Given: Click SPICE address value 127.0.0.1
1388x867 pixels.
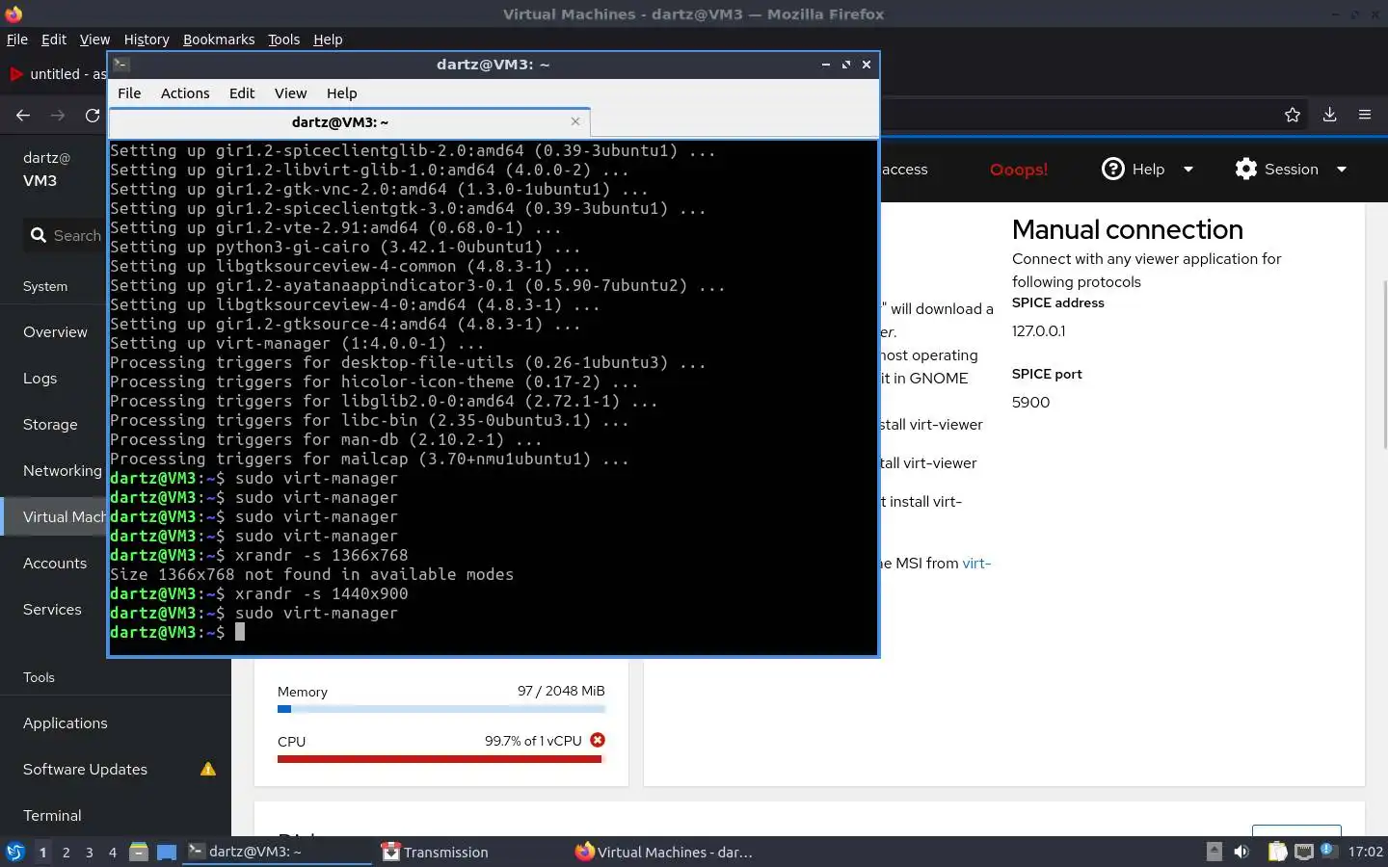Looking at the screenshot, I should [1038, 330].
